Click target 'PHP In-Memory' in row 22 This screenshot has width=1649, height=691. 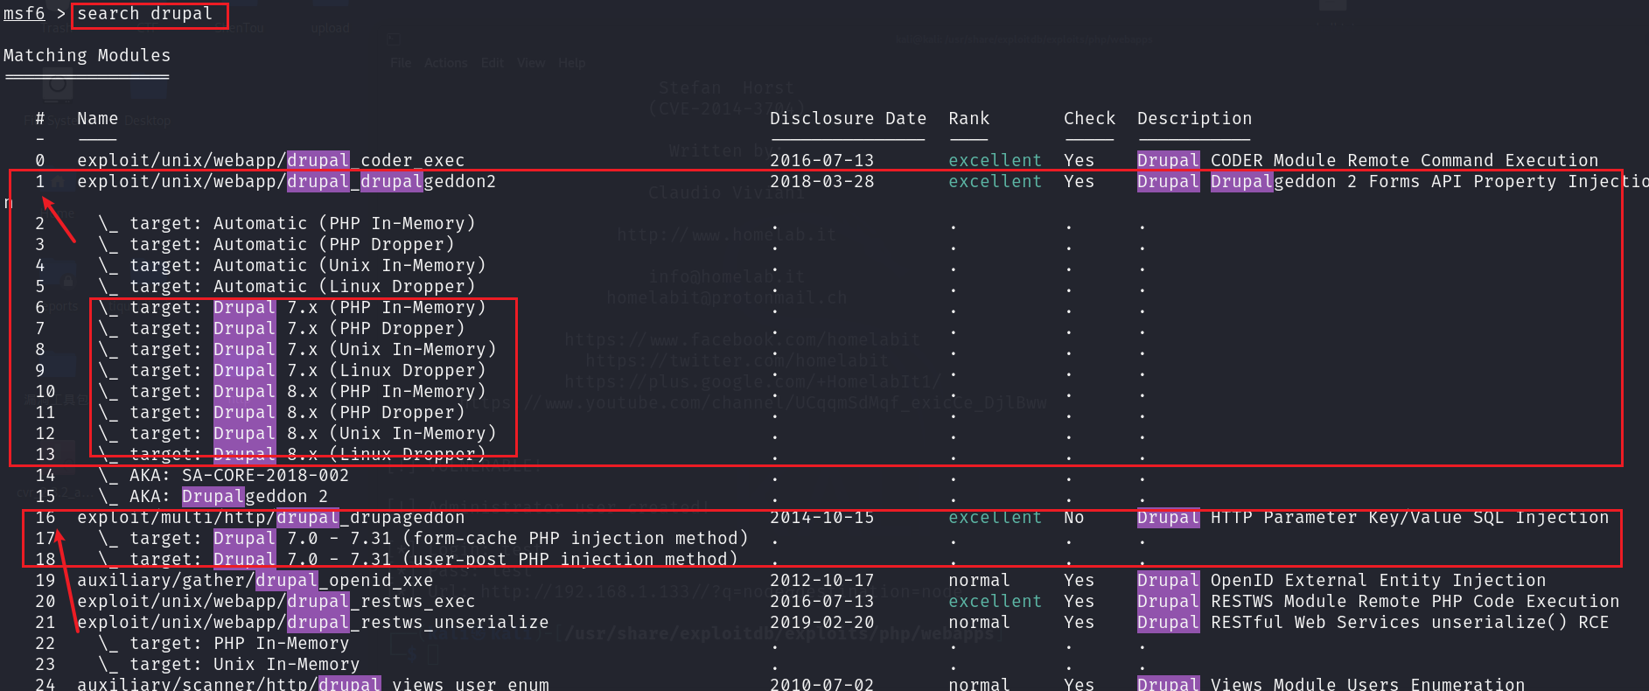[224, 643]
